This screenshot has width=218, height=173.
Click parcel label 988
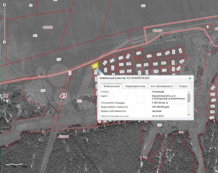coord(80,101)
